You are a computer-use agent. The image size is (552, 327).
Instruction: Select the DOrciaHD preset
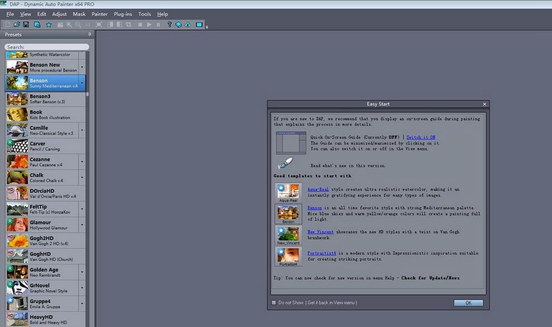45,193
